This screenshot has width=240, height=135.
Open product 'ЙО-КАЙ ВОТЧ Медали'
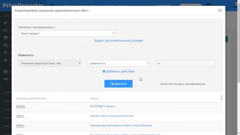click(x=102, y=106)
